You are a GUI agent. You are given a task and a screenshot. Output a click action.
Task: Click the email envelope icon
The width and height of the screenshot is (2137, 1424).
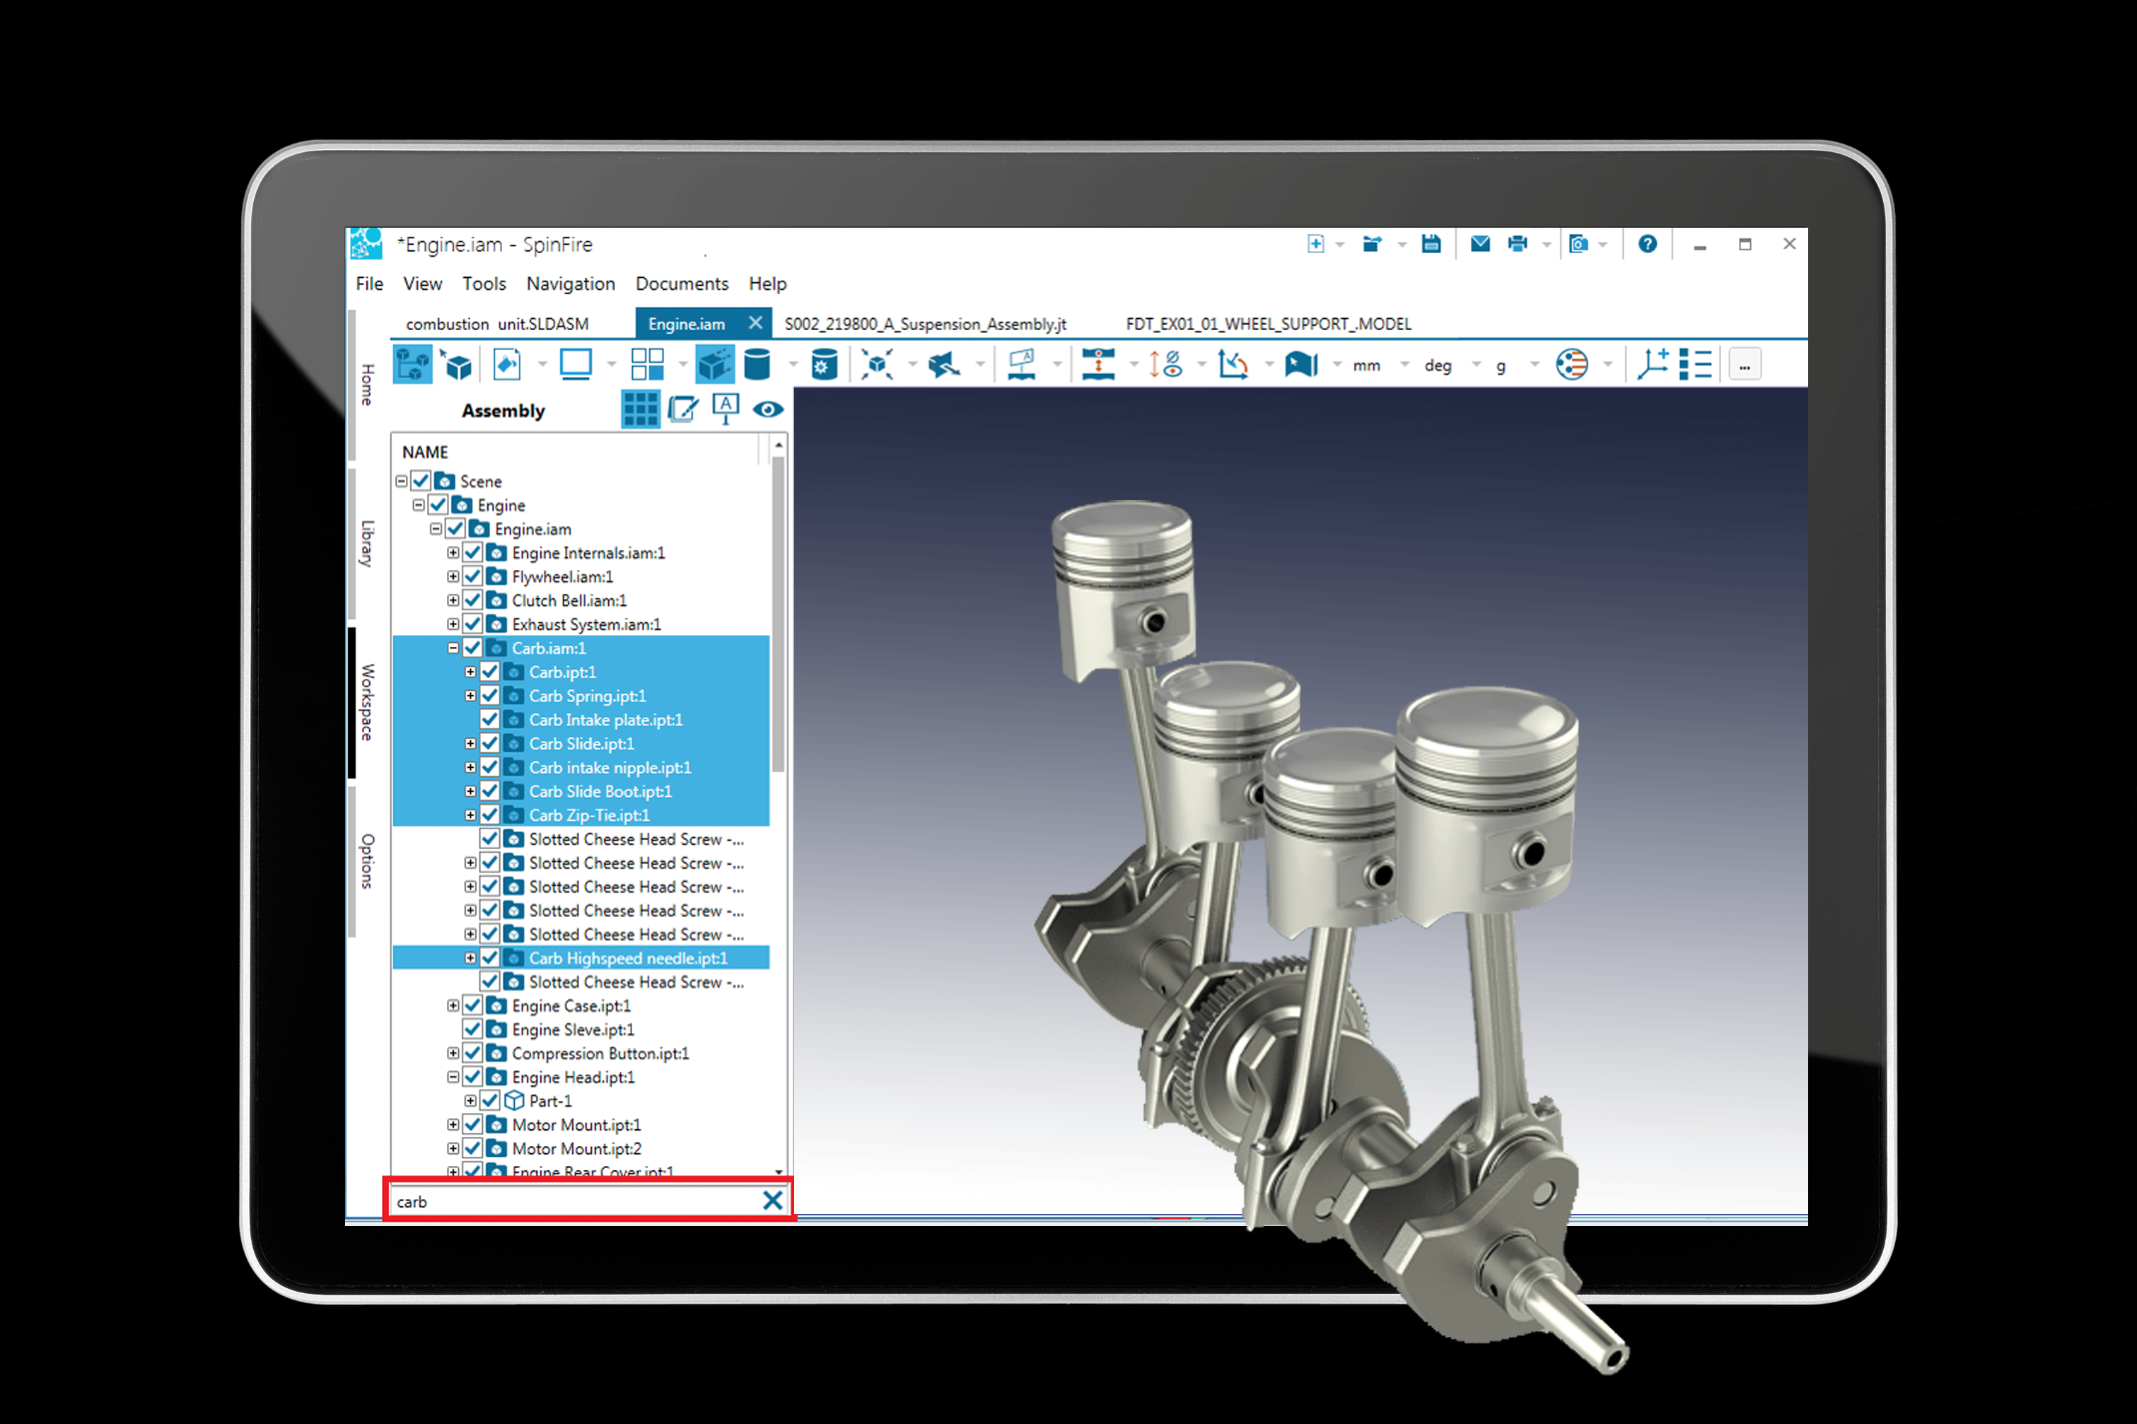(x=1480, y=243)
